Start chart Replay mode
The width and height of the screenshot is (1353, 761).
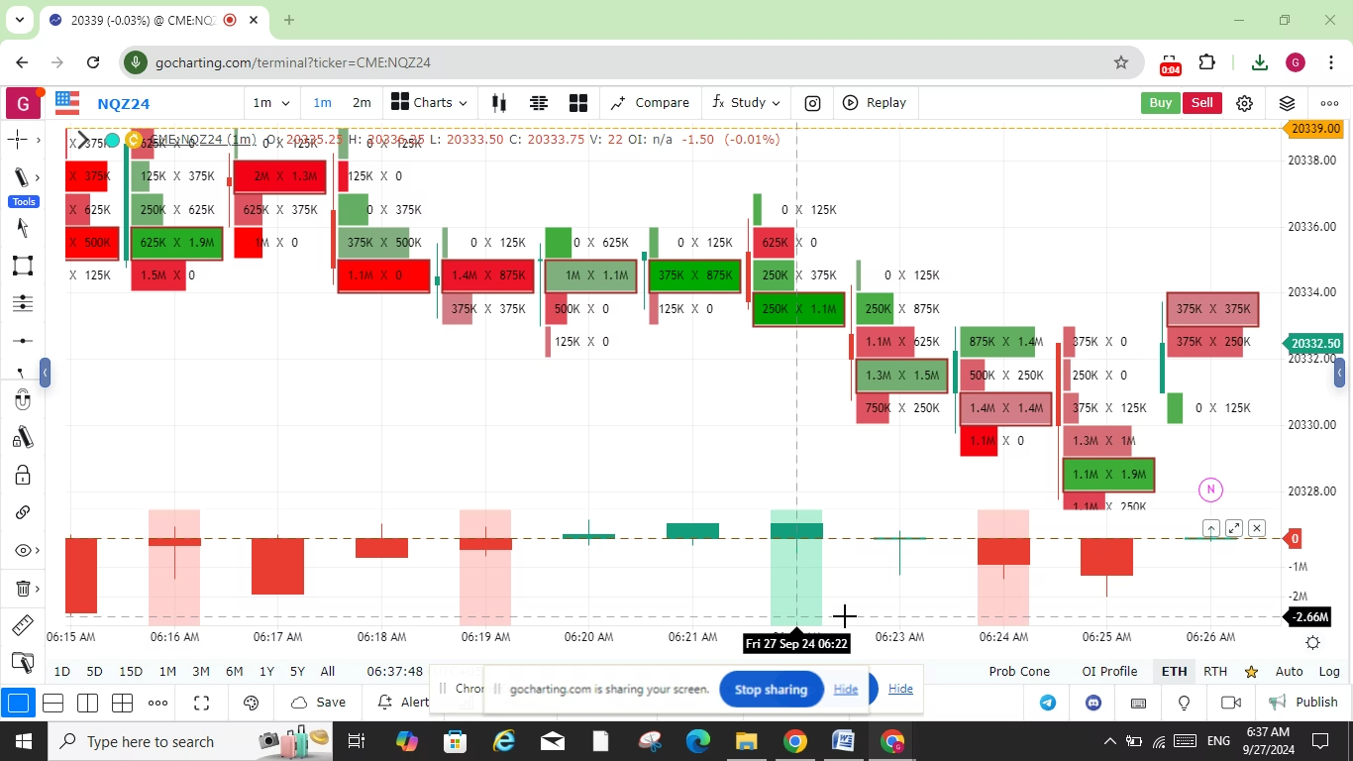[x=875, y=102]
